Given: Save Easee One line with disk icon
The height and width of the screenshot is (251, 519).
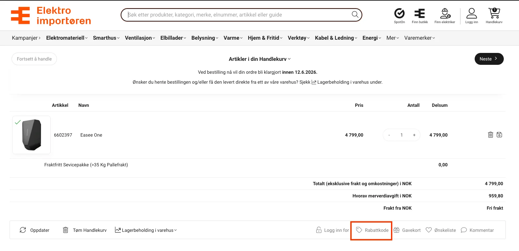Looking at the screenshot, I should [x=499, y=135].
